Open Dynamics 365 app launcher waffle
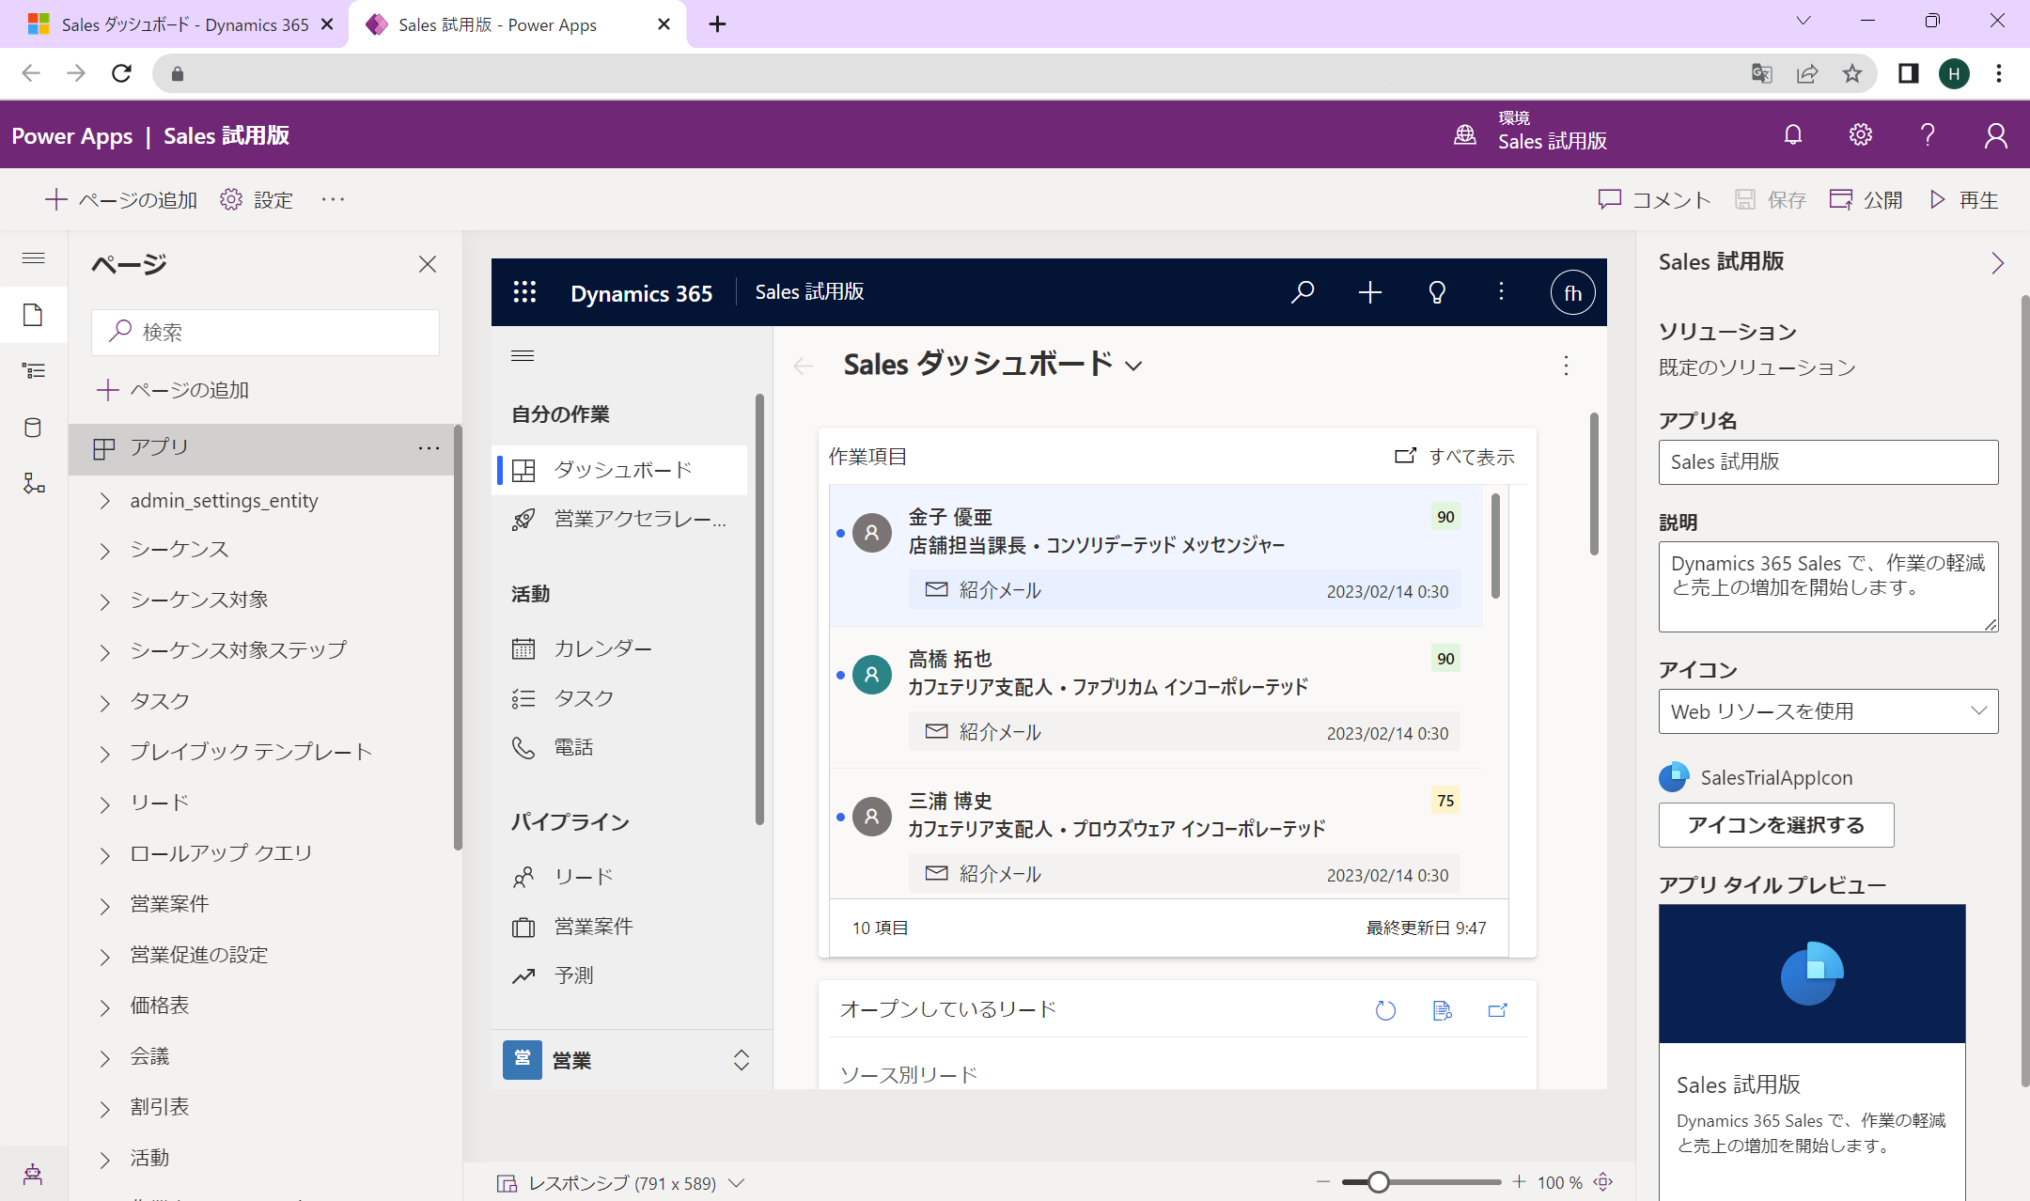The width and height of the screenshot is (2030, 1201). pos(524,292)
